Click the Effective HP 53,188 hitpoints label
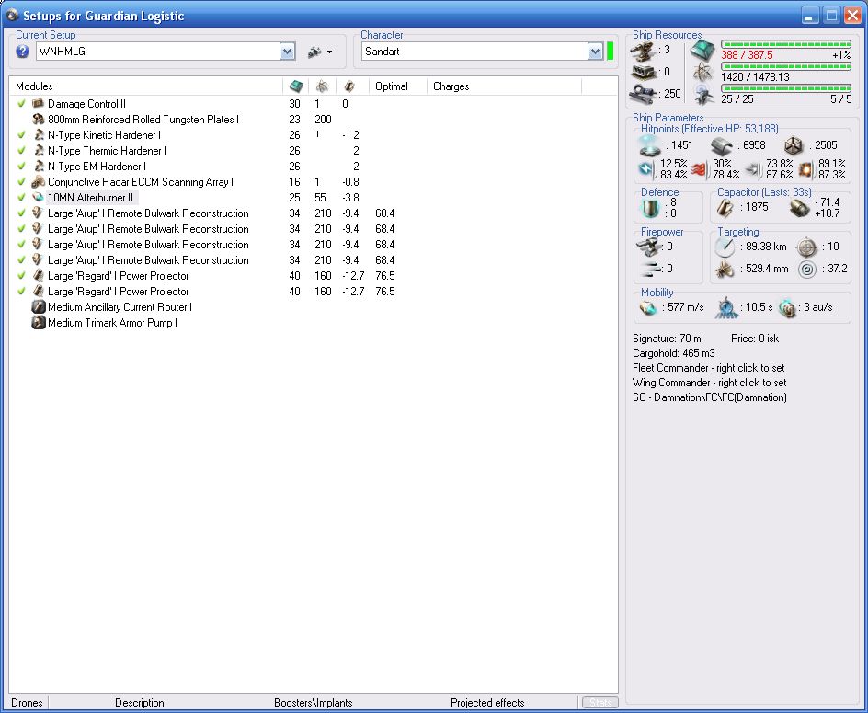Image resolution: width=868 pixels, height=713 pixels. [x=710, y=129]
